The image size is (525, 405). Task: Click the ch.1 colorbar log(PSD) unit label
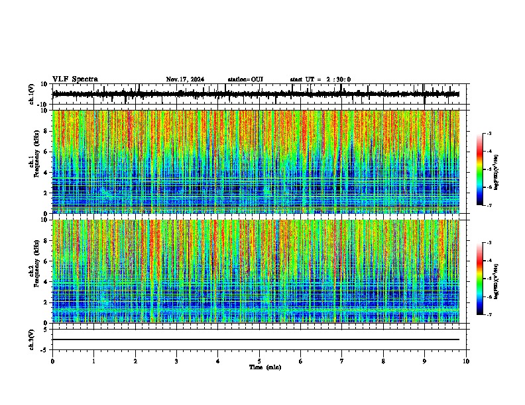(x=496, y=173)
